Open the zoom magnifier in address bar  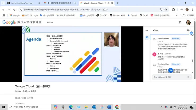click(161, 10)
